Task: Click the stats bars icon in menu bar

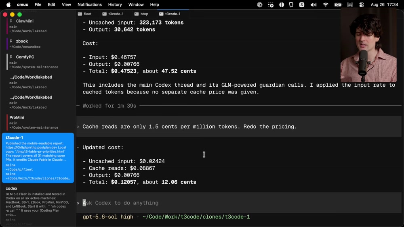Action: click(350, 4)
